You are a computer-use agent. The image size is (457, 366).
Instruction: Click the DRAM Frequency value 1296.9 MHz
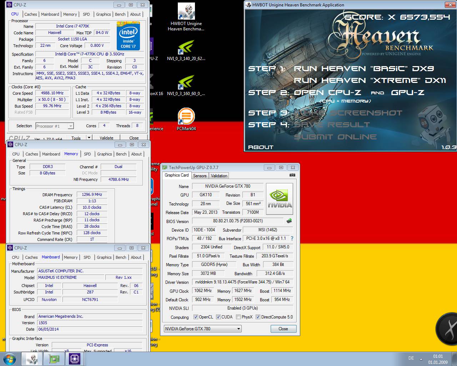(92, 194)
